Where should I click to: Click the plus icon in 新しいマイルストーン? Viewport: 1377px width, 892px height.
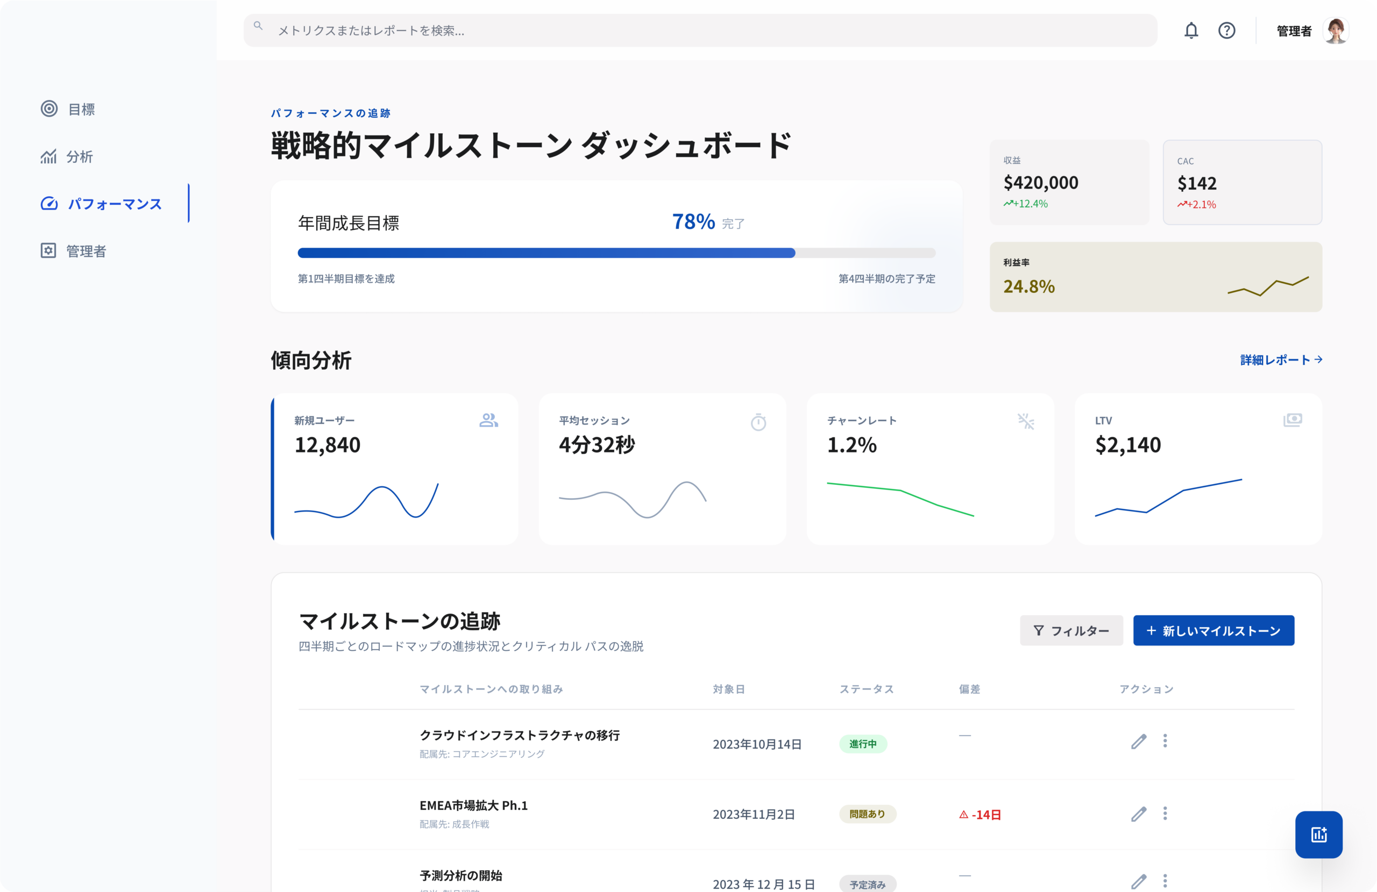click(x=1151, y=630)
